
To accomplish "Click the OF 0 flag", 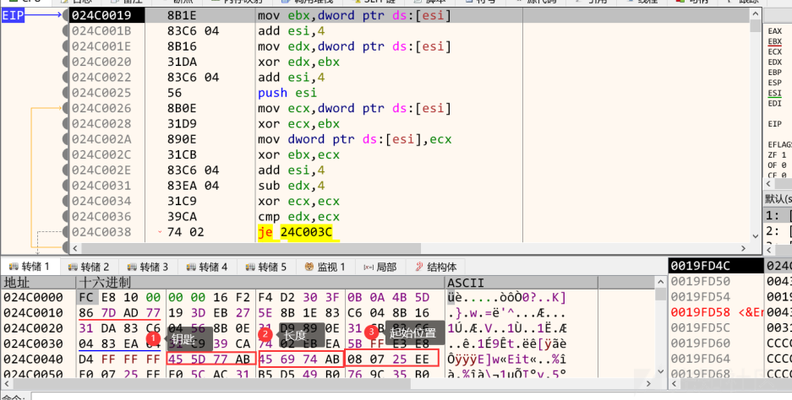I will 777,165.
